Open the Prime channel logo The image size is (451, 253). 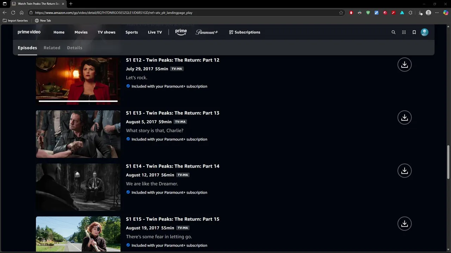(x=181, y=32)
